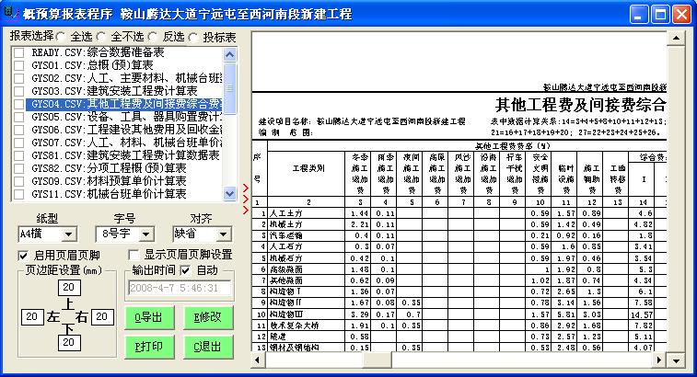Click the O导出 export button

point(149,317)
